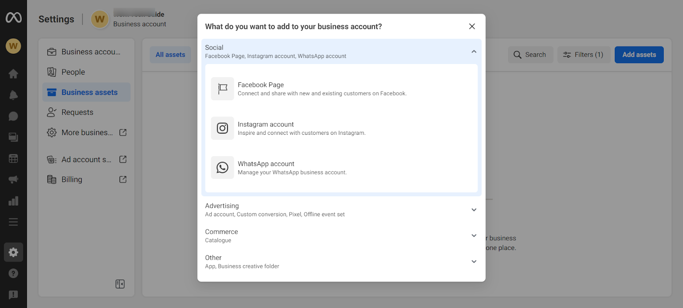This screenshot has width=683, height=308.
Task: Open Ads megaphone icon
Action: (x=13, y=180)
